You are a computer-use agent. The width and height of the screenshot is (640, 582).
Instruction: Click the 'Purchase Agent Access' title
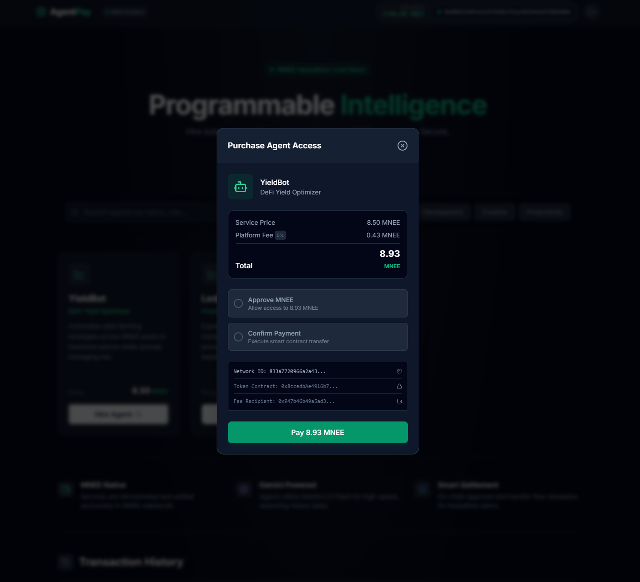pyautogui.click(x=275, y=146)
